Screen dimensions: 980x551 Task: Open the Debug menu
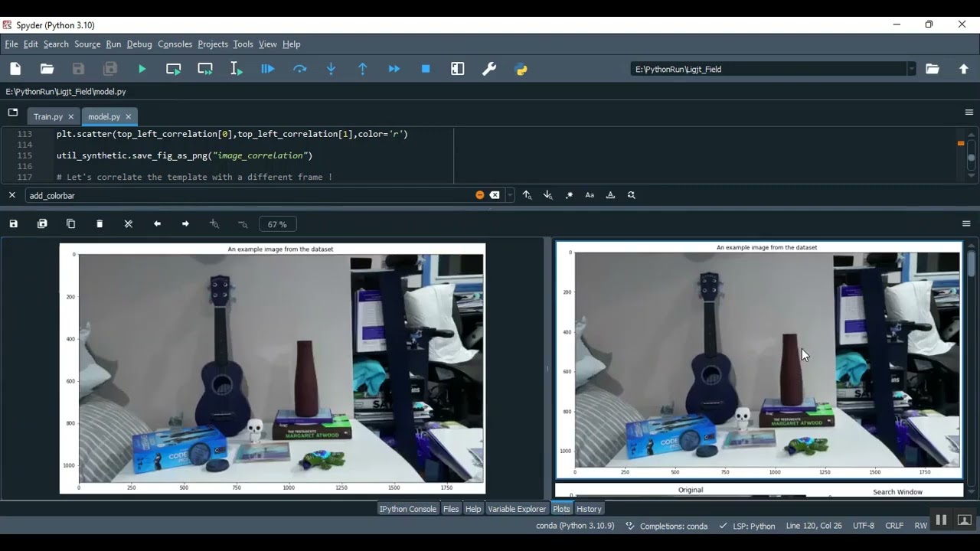point(139,44)
